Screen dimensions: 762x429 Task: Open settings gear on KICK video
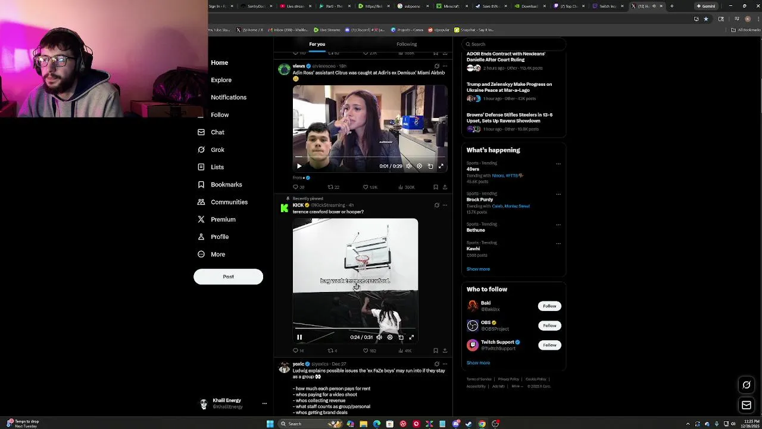click(x=390, y=337)
